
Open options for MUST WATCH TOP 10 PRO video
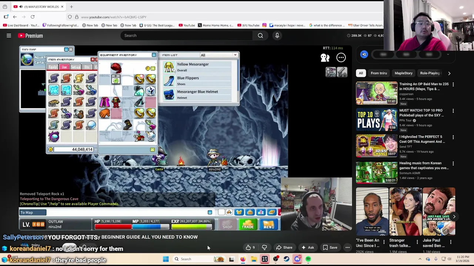coord(453,111)
